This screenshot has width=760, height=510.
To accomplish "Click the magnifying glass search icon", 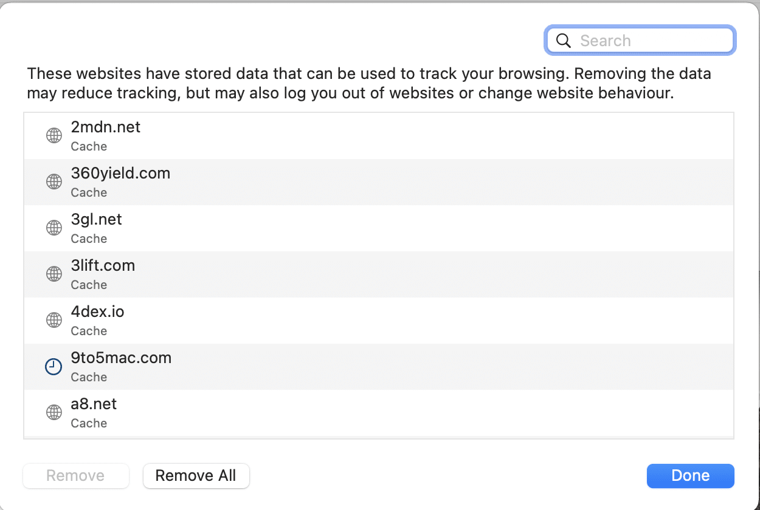I will click(x=564, y=41).
